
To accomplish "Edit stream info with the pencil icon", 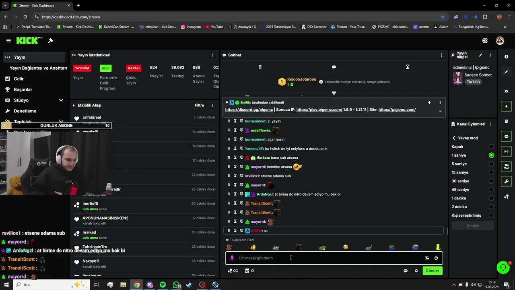I will pos(480,55).
